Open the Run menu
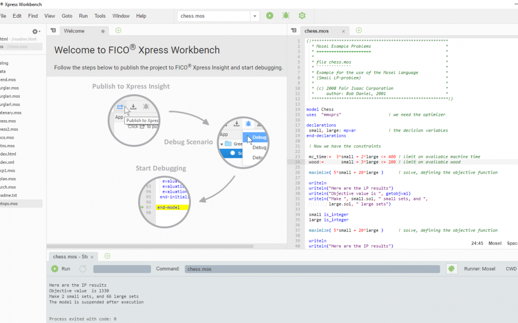518x323 pixels. coord(83,16)
